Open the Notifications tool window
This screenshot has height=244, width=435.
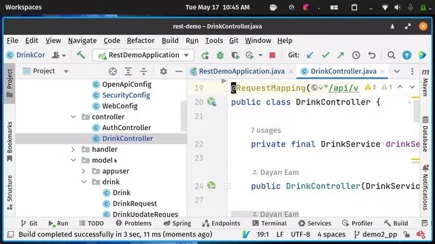click(425, 188)
